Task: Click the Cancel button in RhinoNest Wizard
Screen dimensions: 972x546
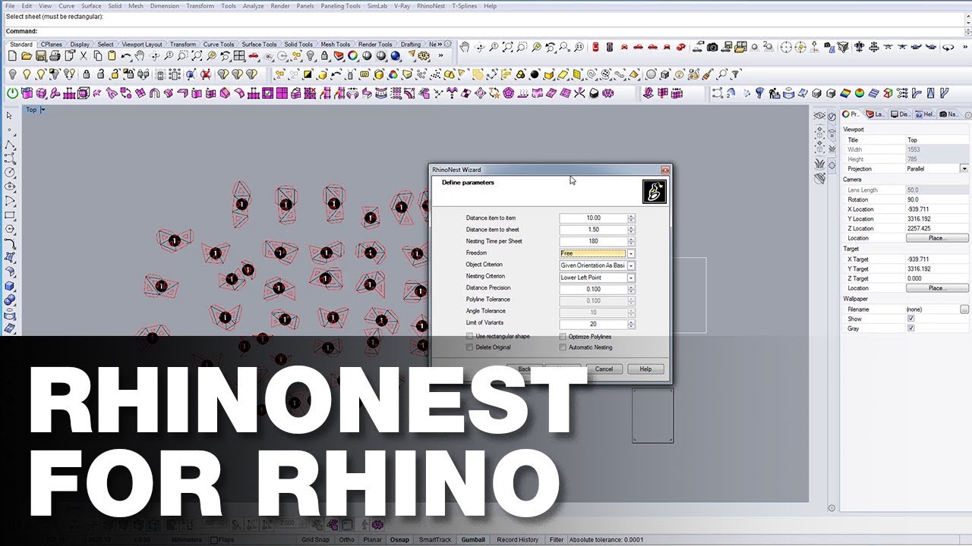Action: tap(604, 369)
